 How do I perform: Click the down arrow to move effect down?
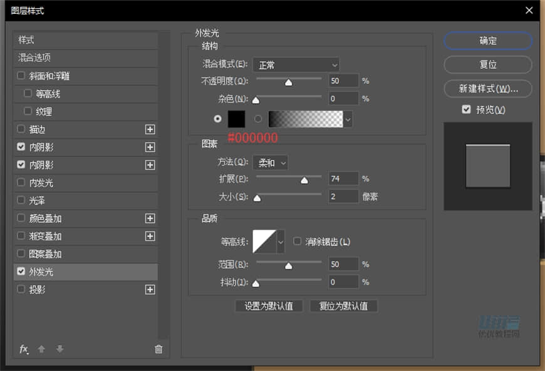tap(59, 349)
